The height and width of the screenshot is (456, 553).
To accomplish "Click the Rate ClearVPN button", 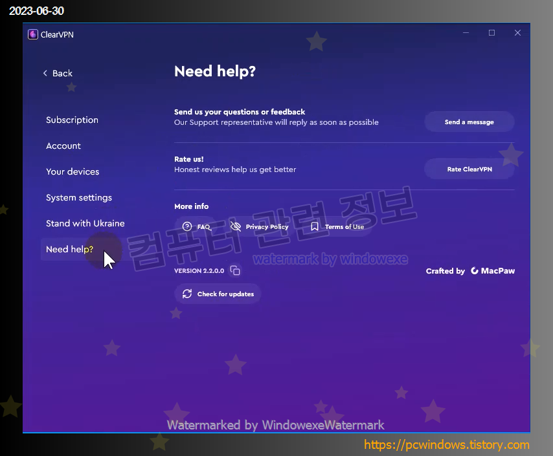I will pyautogui.click(x=469, y=169).
